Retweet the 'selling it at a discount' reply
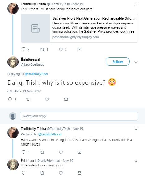The width and height of the screenshot is (145, 177). 42,152
